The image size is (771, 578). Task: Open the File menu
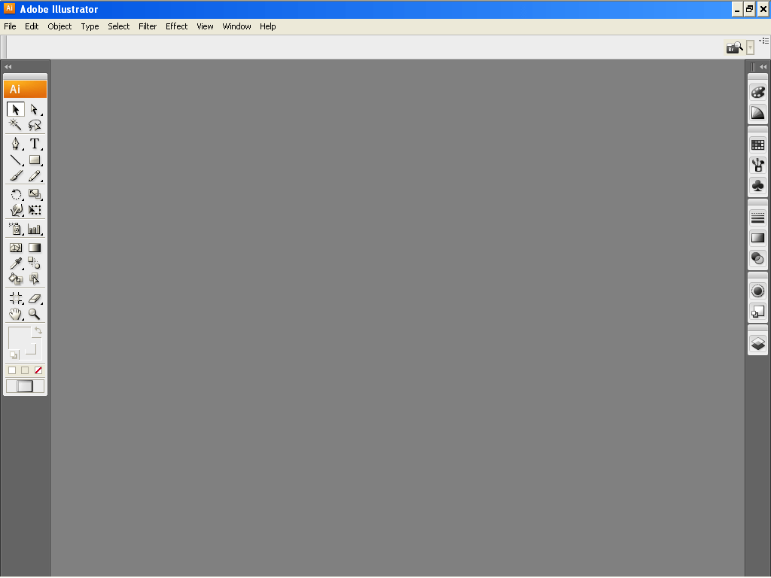10,26
